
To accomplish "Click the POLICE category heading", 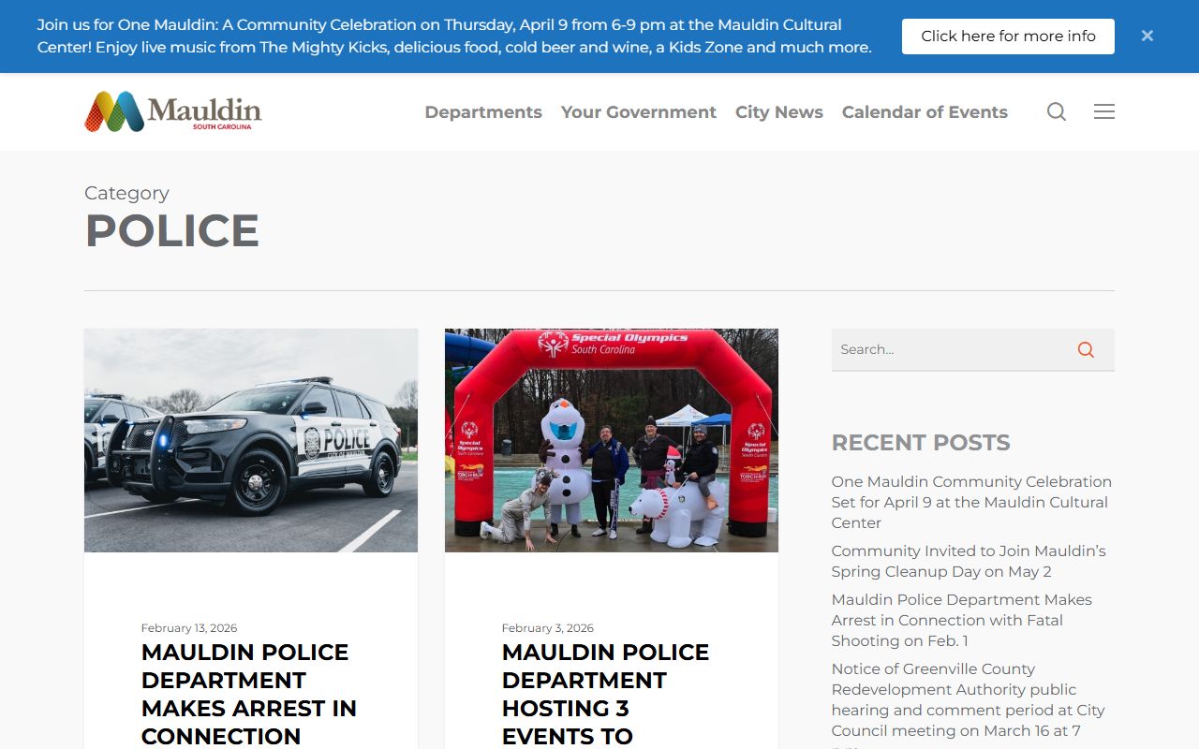I will [172, 231].
